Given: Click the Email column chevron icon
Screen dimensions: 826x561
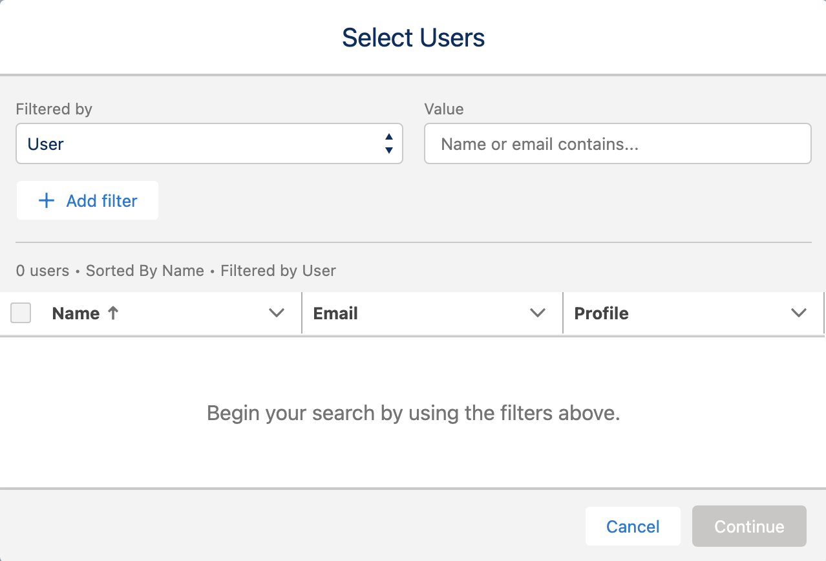Looking at the screenshot, I should point(538,313).
